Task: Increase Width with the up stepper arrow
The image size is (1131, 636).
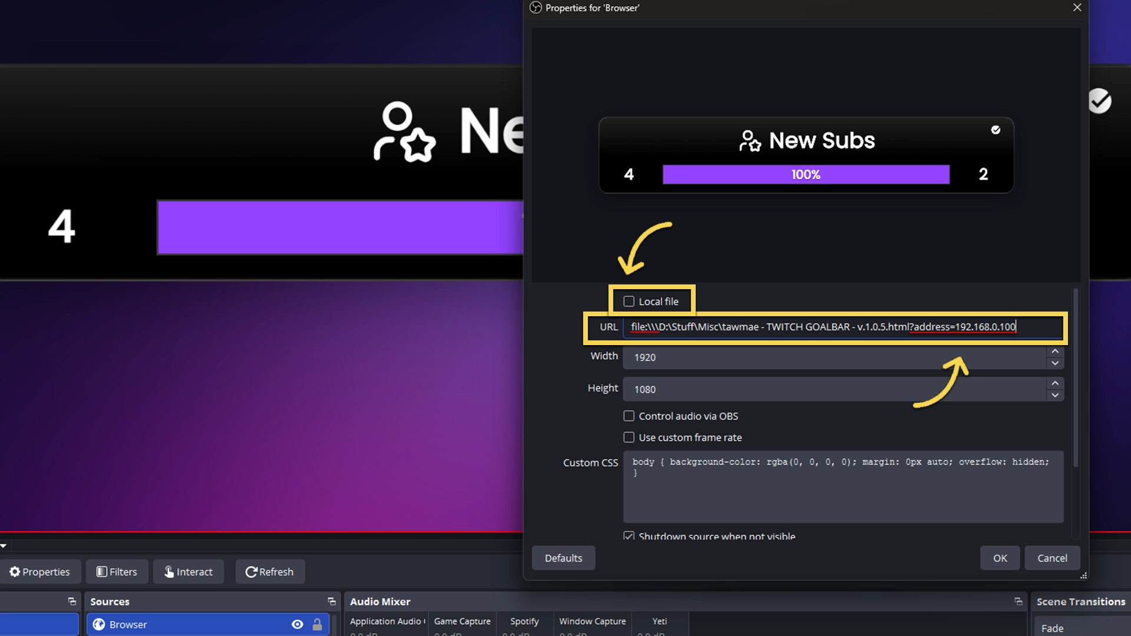Action: (1055, 352)
